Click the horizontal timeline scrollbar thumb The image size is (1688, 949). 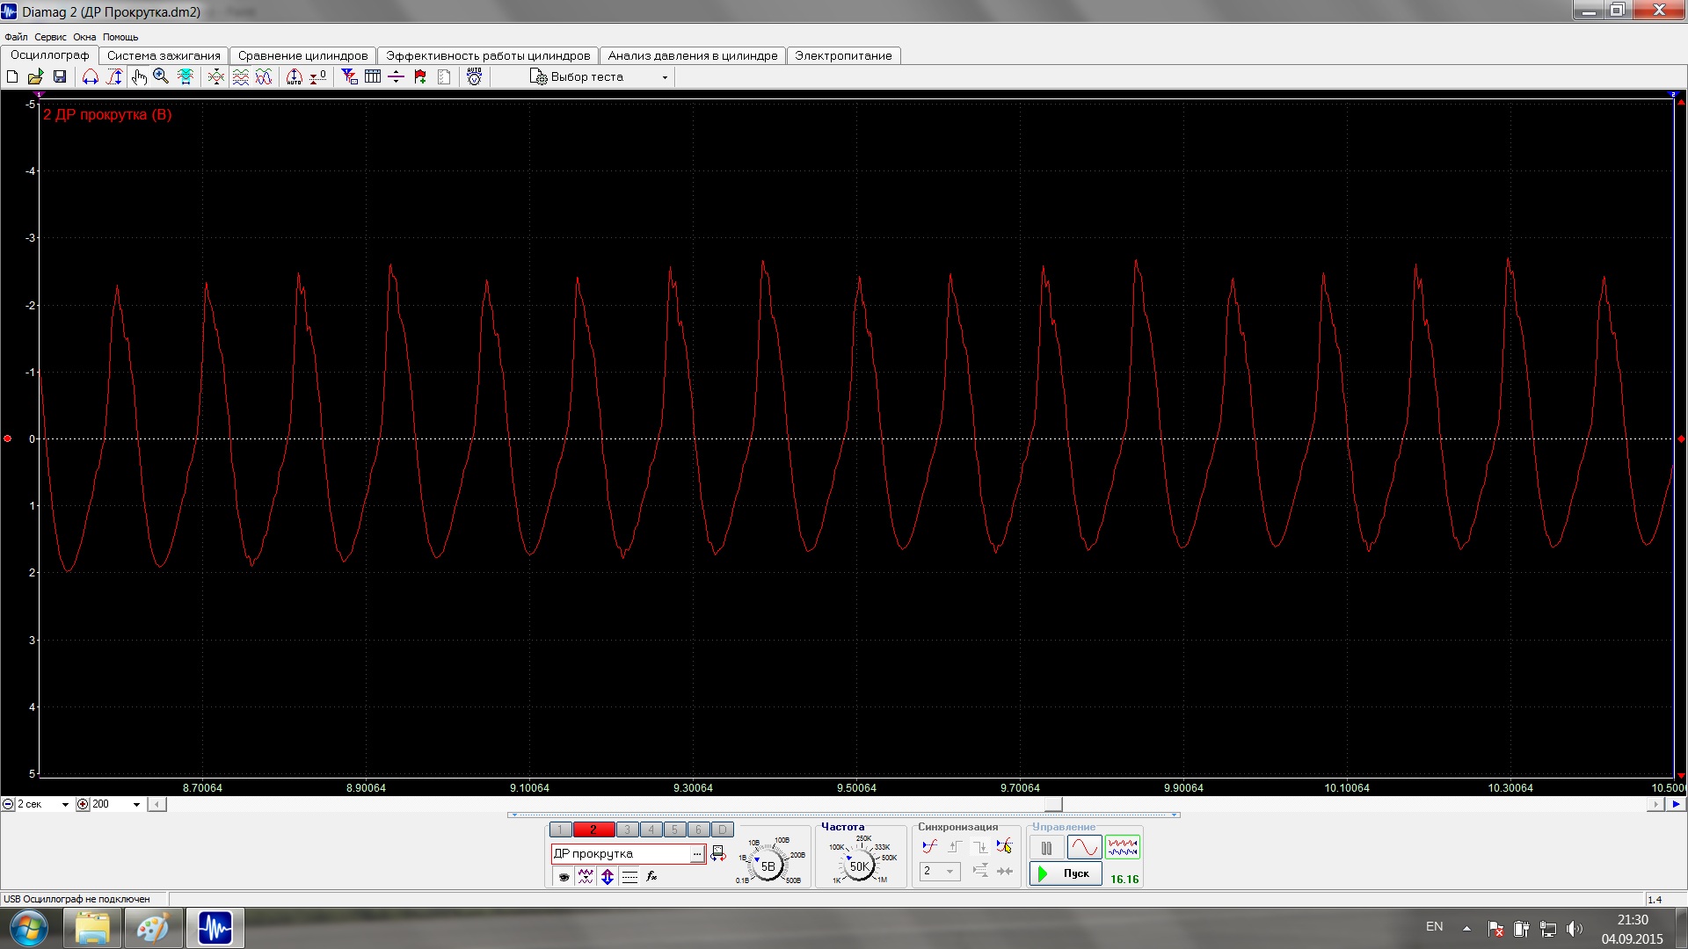click(x=1053, y=804)
